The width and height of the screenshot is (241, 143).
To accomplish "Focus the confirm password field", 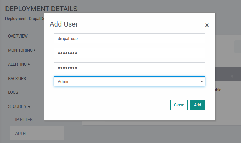I will coord(129,67).
